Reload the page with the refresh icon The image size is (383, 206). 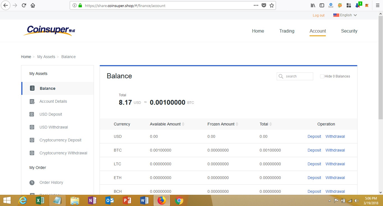pyautogui.click(x=24, y=5)
